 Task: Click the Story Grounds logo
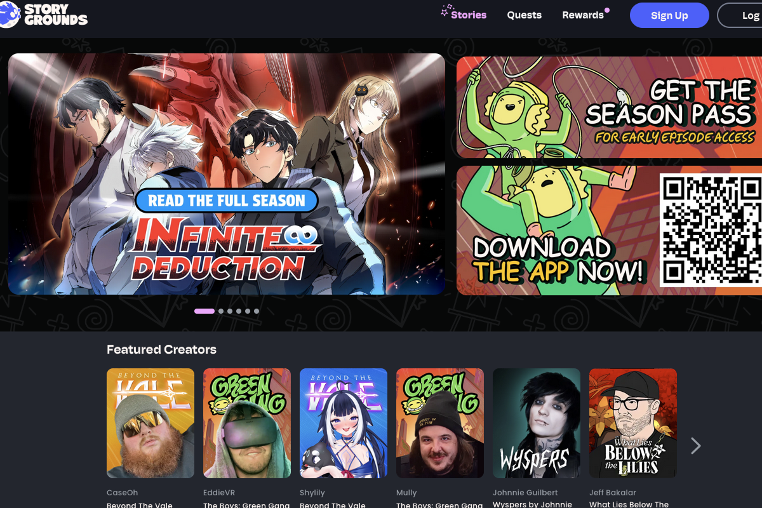click(x=43, y=15)
